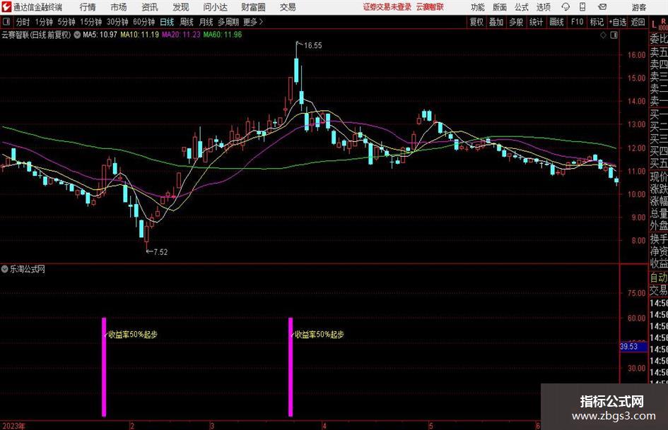Select the 日线 daily chart tab
The height and width of the screenshot is (430, 668).
(x=167, y=22)
